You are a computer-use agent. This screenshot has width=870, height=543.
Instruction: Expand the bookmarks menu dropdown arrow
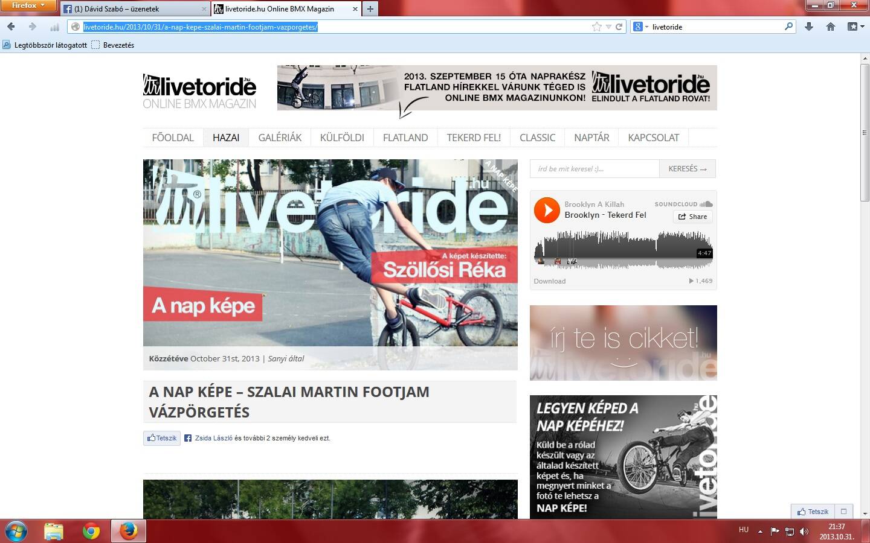[x=862, y=27]
